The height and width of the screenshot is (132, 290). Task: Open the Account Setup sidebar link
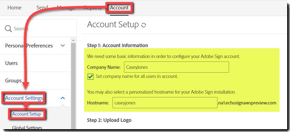[27, 114]
